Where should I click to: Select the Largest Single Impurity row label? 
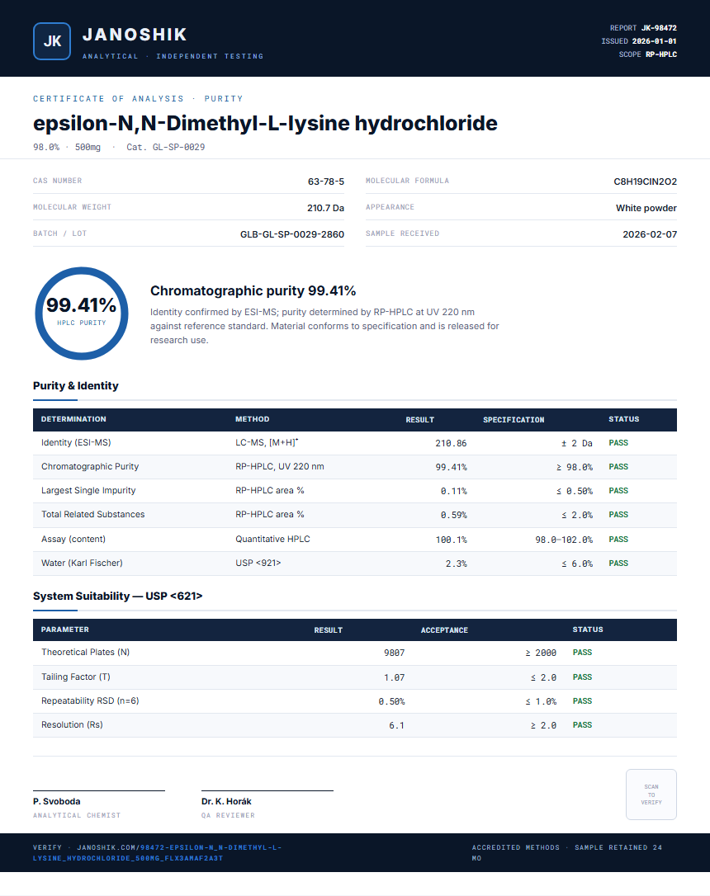click(x=88, y=491)
